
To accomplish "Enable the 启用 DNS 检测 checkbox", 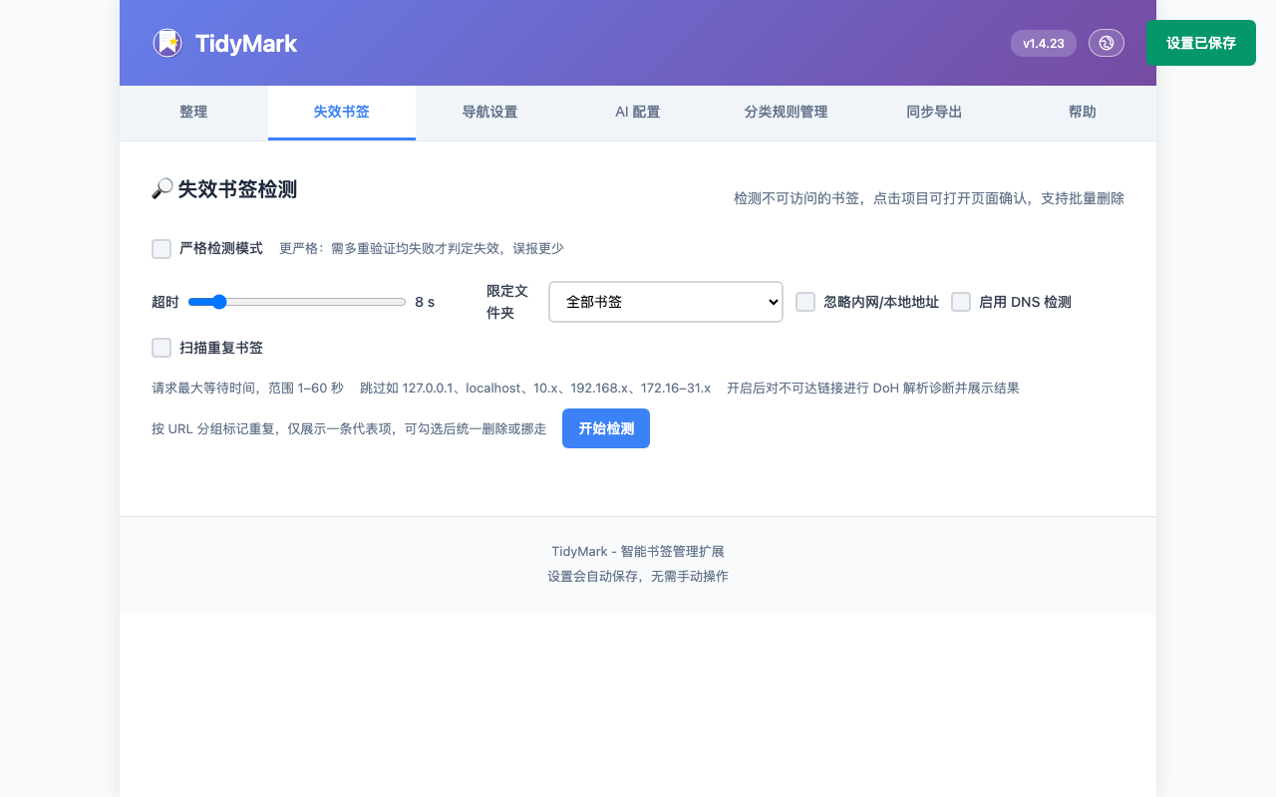I will [x=961, y=302].
